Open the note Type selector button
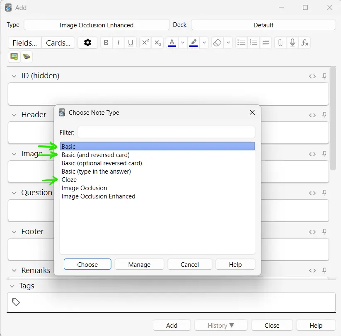341x336 pixels. point(97,25)
